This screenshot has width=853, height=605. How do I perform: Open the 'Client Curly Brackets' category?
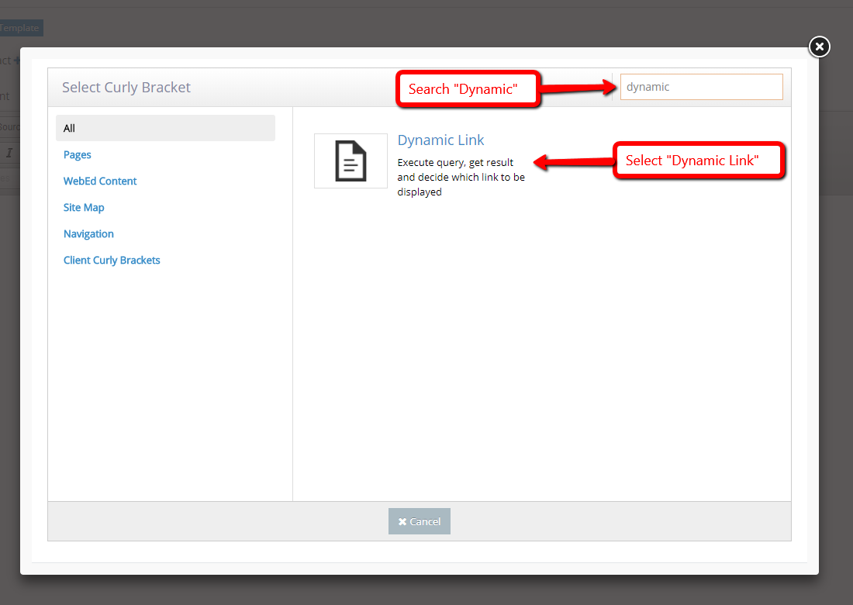[112, 260]
